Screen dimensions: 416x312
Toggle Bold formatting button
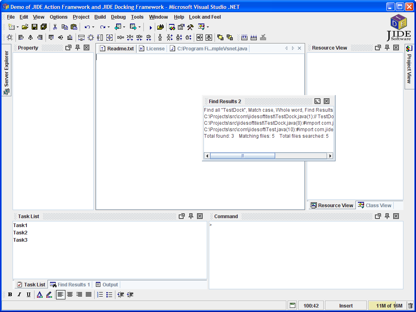pos(10,295)
